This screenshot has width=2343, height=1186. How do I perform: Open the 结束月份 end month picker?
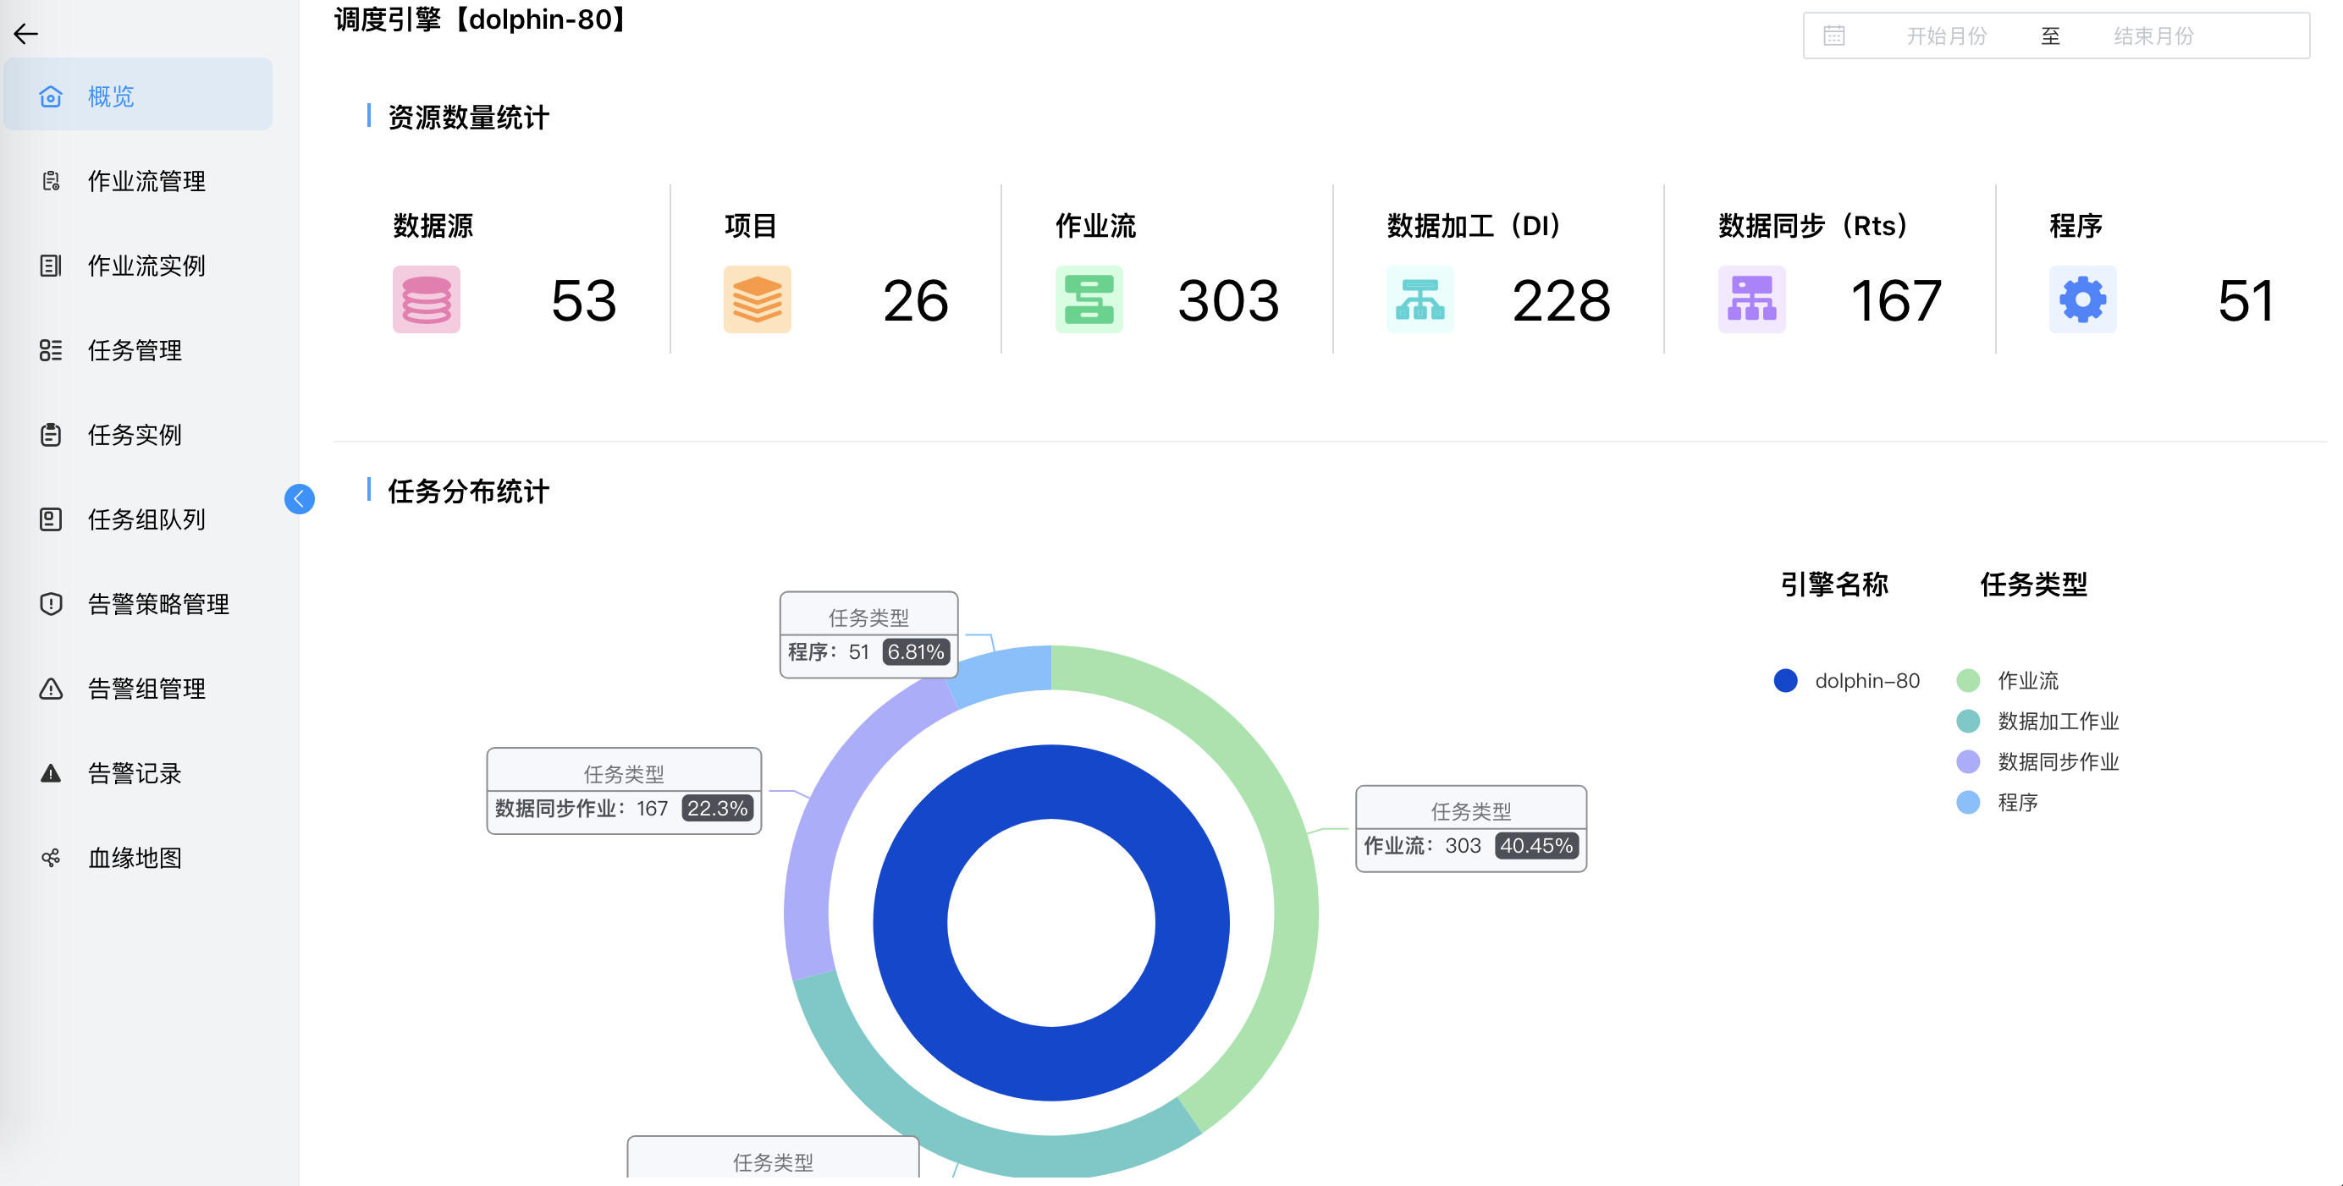tap(2153, 36)
